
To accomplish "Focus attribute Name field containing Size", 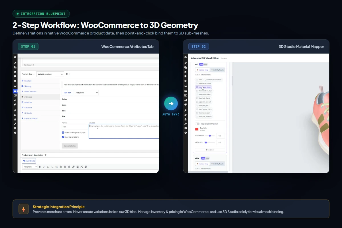I will pyautogui.click(x=75, y=127).
